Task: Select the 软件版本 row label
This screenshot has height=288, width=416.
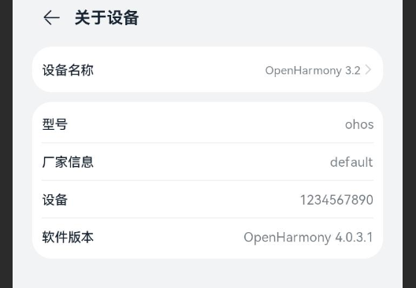Action: pyautogui.click(x=68, y=237)
